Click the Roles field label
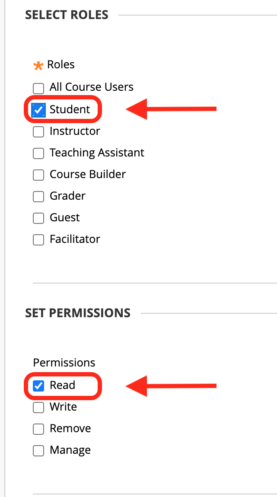277x497 pixels. 61,65
